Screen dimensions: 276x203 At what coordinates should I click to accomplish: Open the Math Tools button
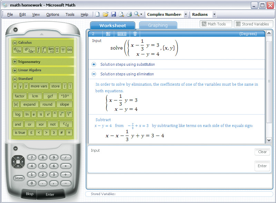click(216, 24)
